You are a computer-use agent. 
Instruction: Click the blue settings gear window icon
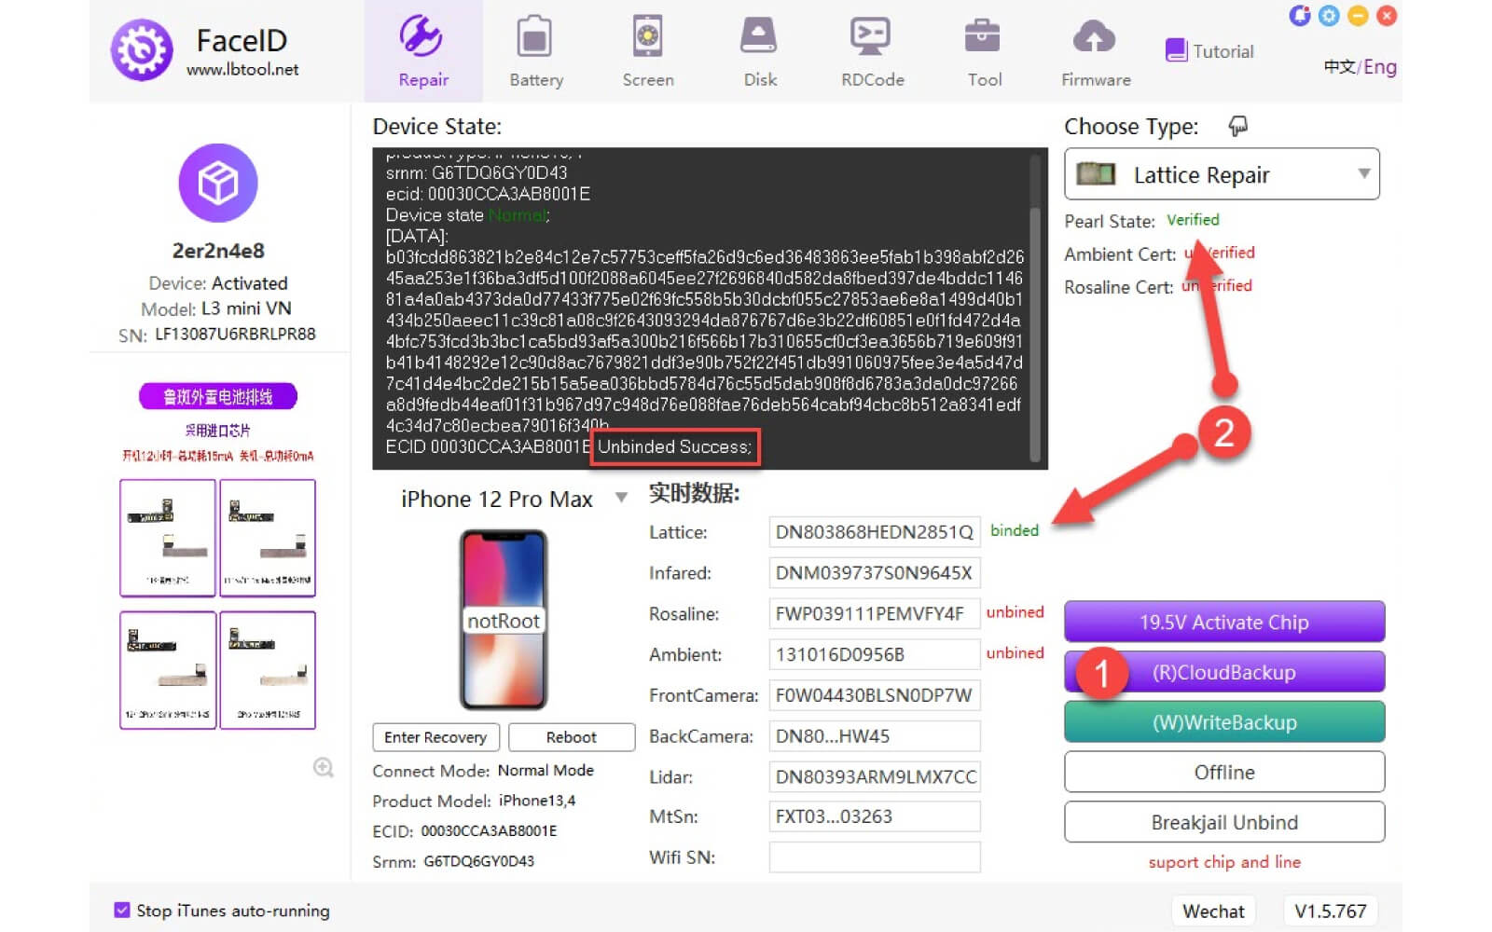point(1329,16)
